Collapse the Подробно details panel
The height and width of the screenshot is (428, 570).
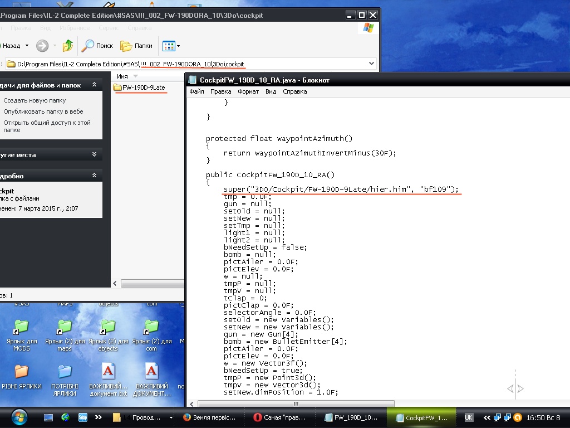[94, 176]
